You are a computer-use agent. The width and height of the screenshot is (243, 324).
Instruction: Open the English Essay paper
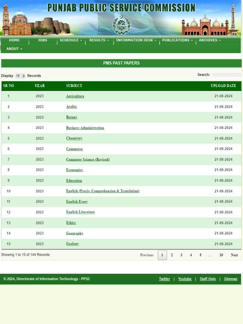tap(77, 202)
